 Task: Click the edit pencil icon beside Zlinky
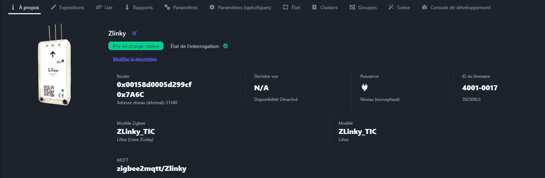pos(134,33)
